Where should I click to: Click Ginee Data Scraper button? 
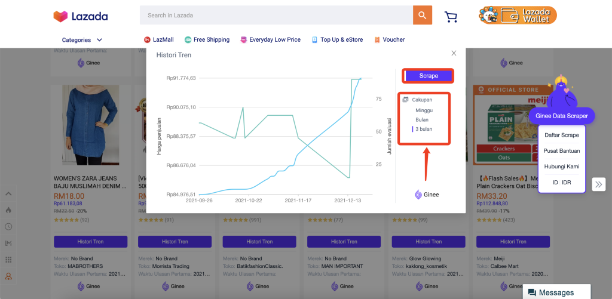click(x=562, y=116)
